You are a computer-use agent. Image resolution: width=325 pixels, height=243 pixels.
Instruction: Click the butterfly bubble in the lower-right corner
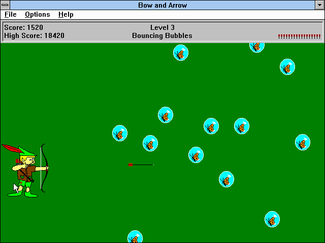click(x=272, y=219)
